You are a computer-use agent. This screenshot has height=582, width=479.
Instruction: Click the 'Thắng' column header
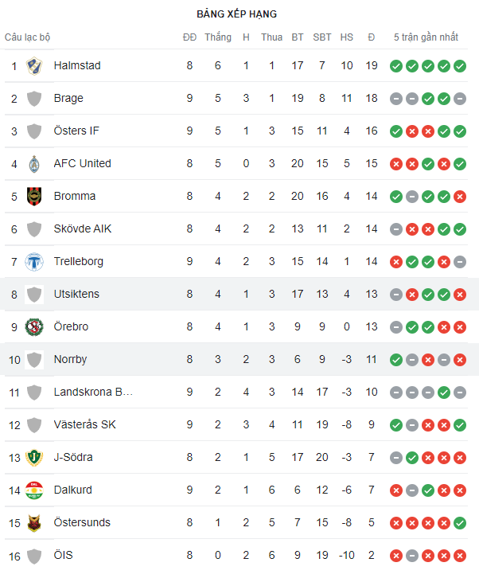click(x=217, y=37)
